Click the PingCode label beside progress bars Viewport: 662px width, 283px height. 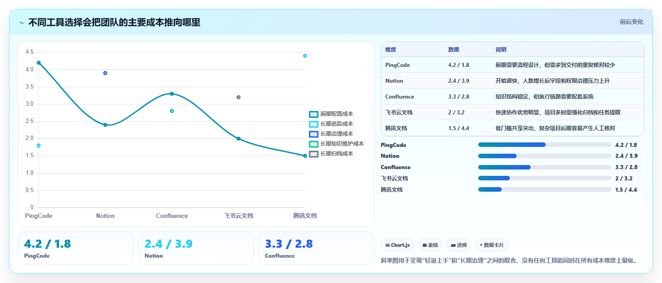pyautogui.click(x=393, y=145)
